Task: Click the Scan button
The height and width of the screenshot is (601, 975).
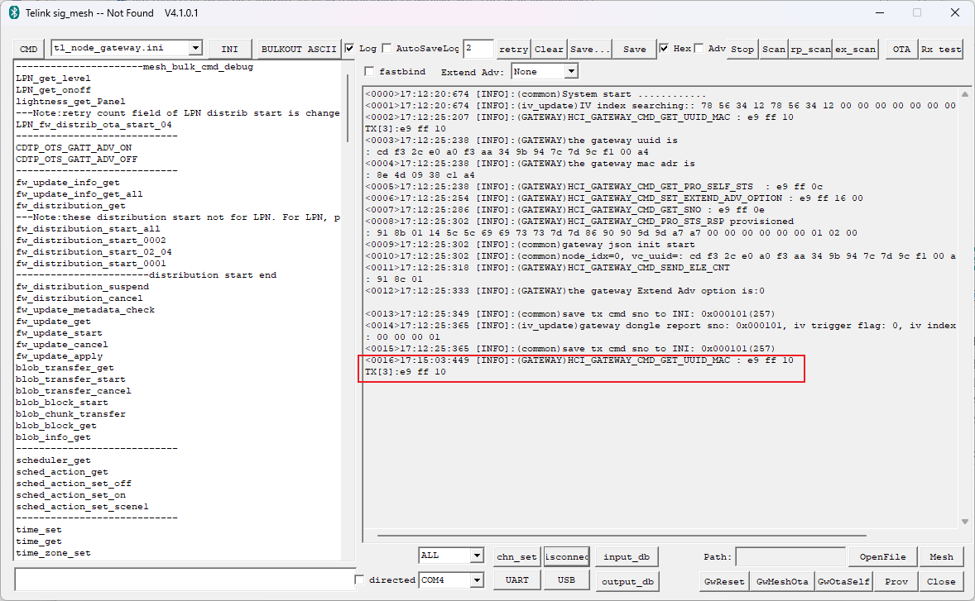Action: point(774,49)
